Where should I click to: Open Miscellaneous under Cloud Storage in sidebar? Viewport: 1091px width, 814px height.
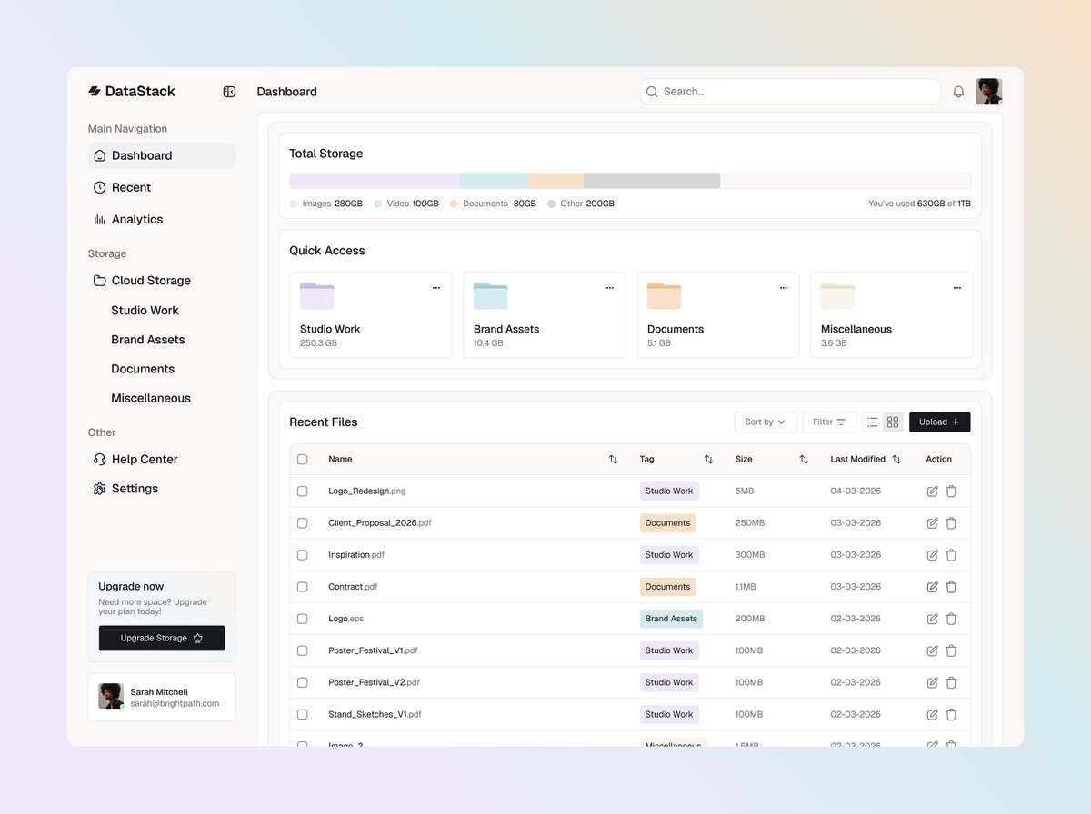tap(151, 398)
